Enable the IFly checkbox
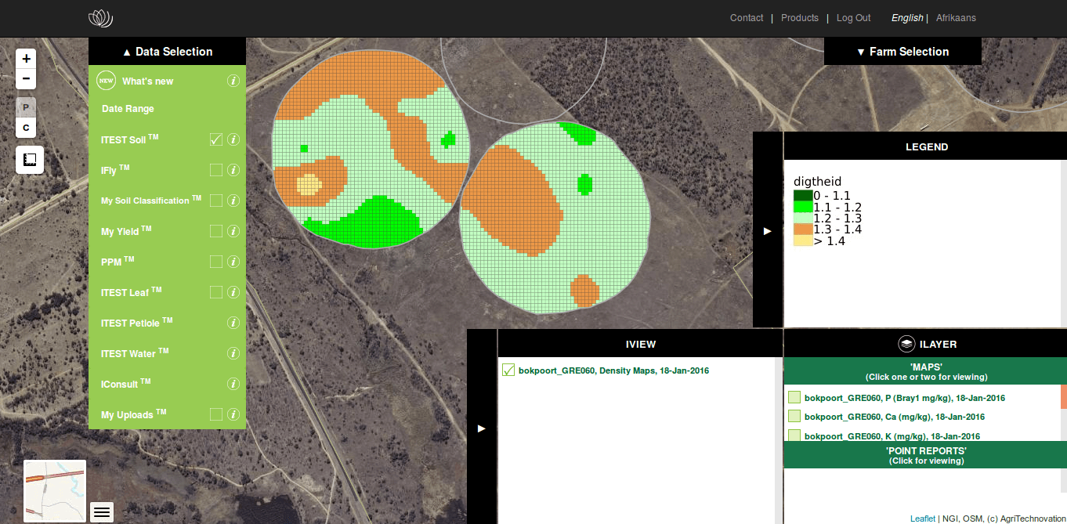Screen dimensions: 1067x524 215,170
